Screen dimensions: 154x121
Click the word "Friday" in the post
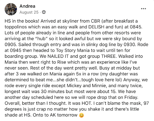(x=131, y=98)
